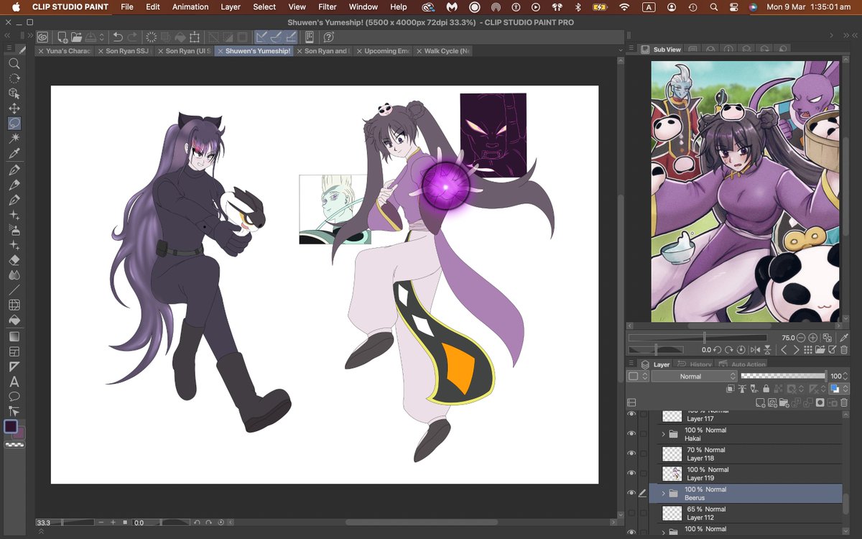862x539 pixels.
Task: Open the Layer menu in menu bar
Action: pos(231,7)
